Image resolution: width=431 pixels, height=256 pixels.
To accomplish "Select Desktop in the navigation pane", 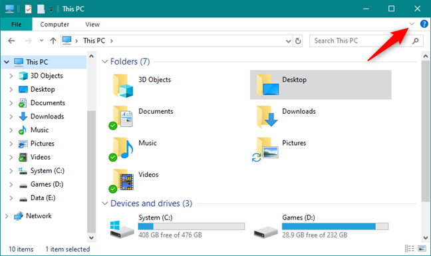I will [x=43, y=89].
